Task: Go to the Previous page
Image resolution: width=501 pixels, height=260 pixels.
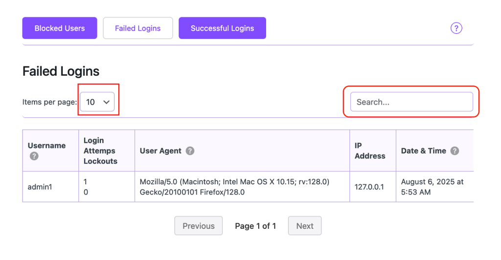Action: [x=198, y=226]
